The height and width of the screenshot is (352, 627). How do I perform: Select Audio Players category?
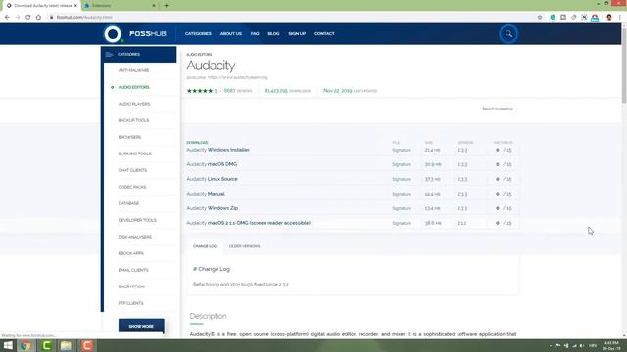[134, 104]
